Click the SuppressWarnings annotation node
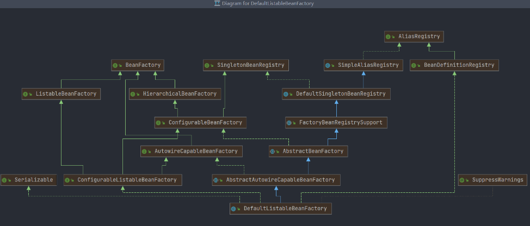This screenshot has height=226, width=530. point(492,180)
